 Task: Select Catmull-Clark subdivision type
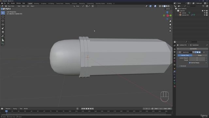[x=185, y=55]
